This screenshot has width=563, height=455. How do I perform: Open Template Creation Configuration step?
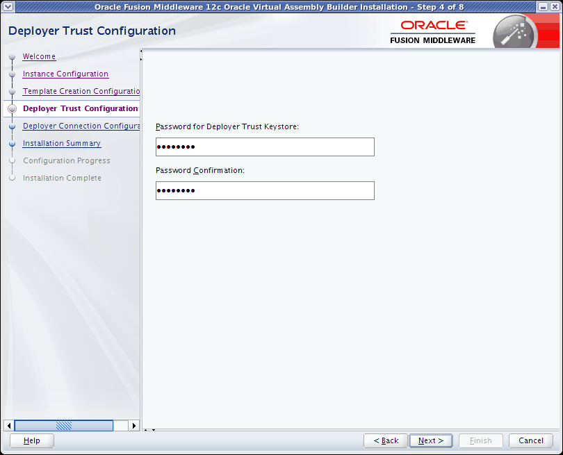81,91
